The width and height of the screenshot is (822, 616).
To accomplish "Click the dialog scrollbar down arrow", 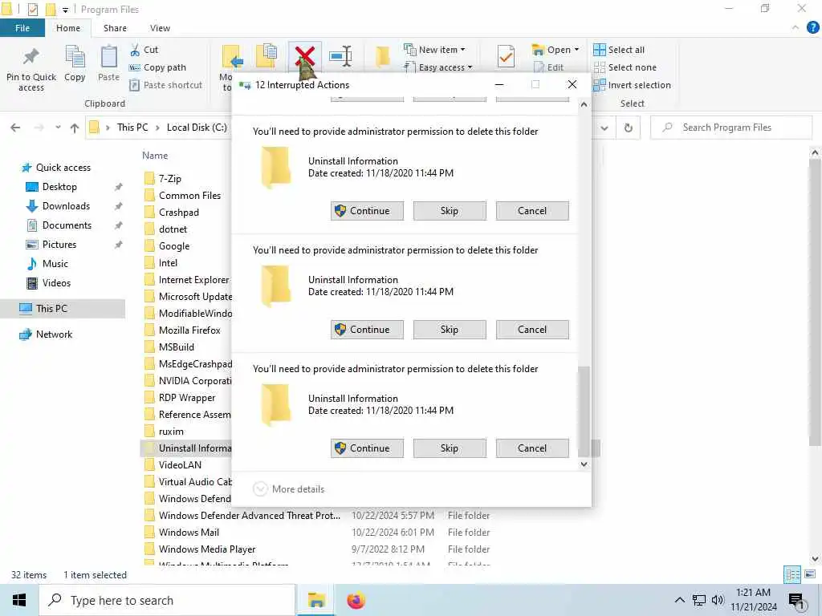I will coord(584,464).
